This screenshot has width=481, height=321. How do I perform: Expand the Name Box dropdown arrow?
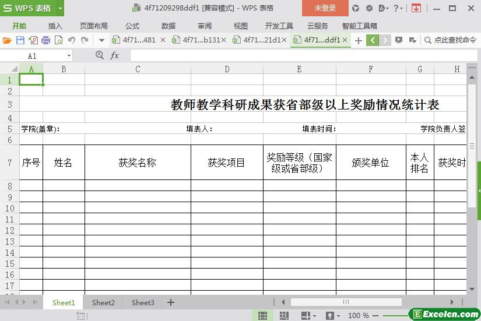[69, 56]
